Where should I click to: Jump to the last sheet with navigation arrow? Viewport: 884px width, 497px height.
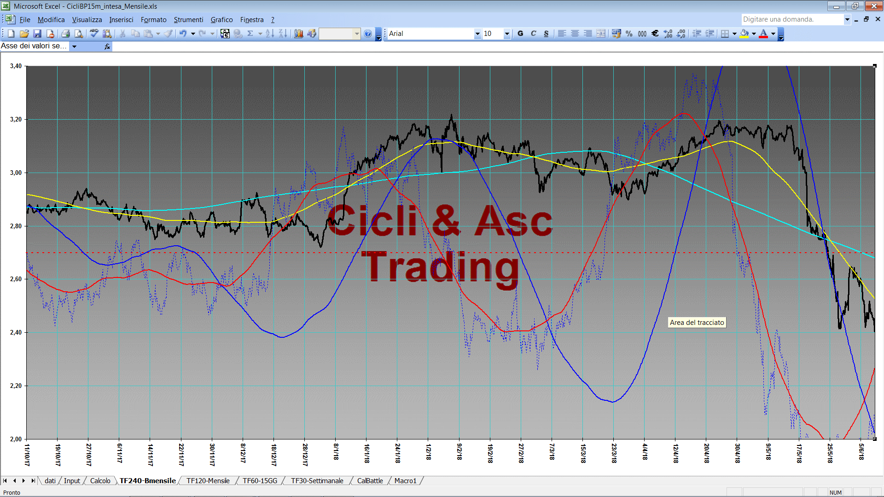tap(33, 481)
